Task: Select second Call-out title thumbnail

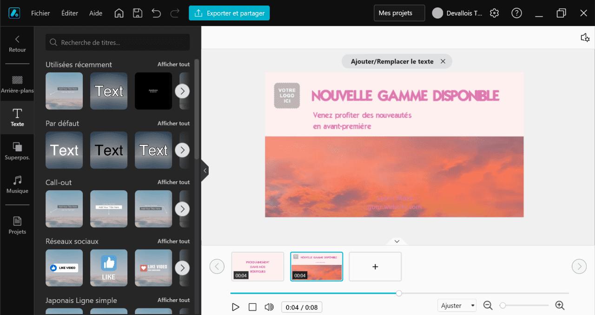Action: (109, 209)
